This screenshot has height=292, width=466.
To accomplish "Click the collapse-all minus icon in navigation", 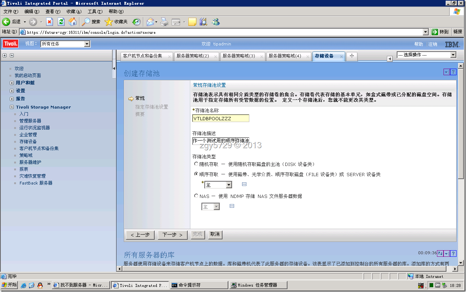I will pyautogui.click(x=12, y=56).
